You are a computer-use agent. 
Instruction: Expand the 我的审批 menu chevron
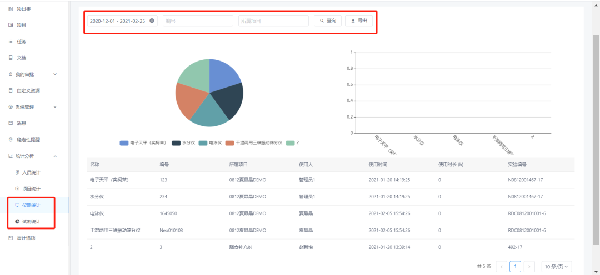point(54,74)
